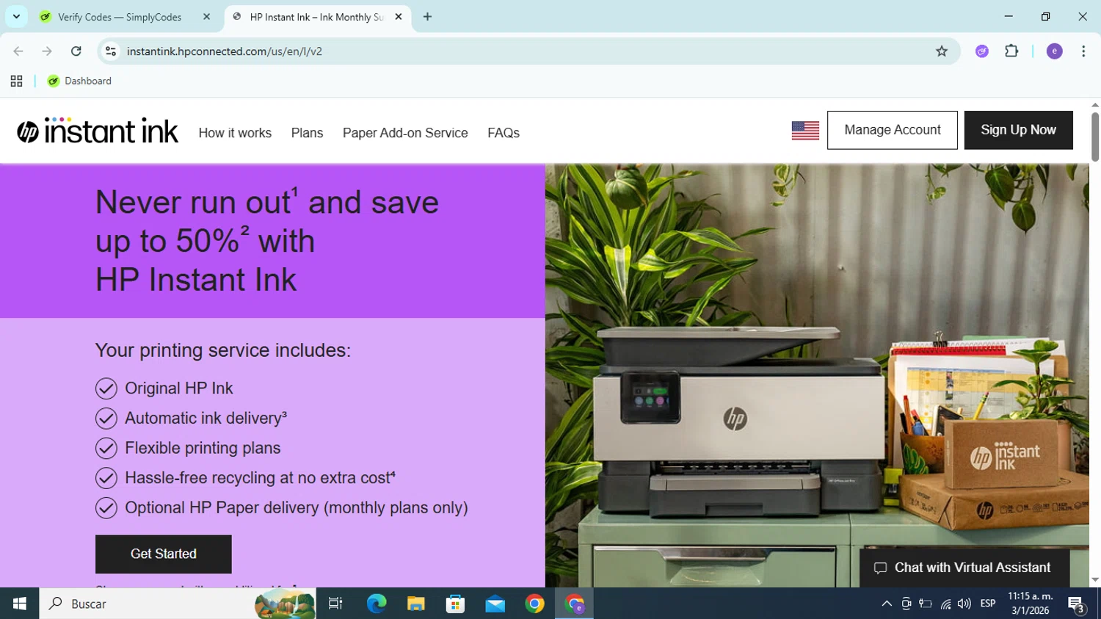The width and height of the screenshot is (1101, 619).
Task: Open the Dashboard bookmark
Action: (79, 82)
